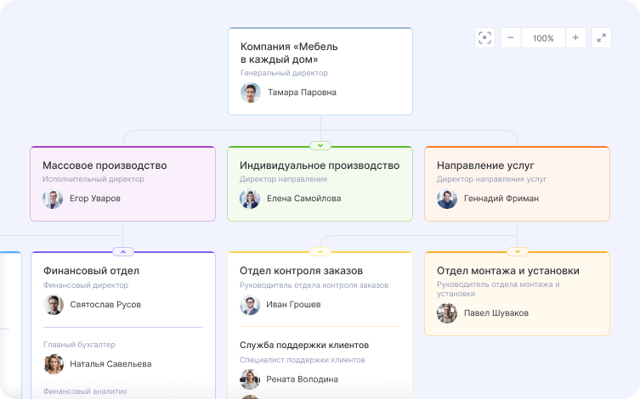Expand the Отдел монтажа и установки chevron

(x=518, y=251)
